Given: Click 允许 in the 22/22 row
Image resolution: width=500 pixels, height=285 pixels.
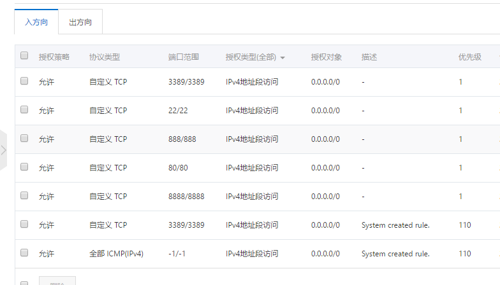Looking at the screenshot, I should (46, 111).
